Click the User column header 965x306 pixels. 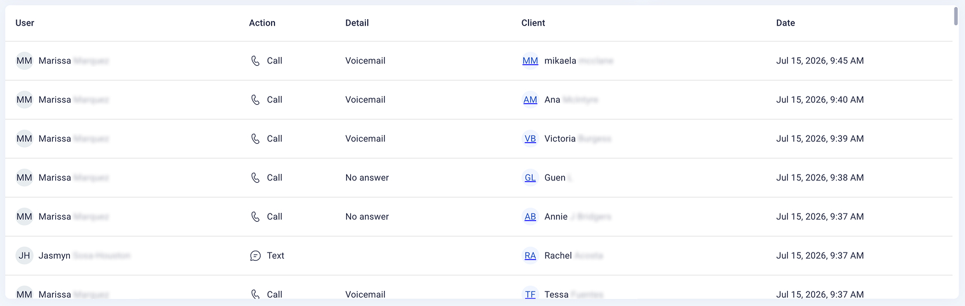pyautogui.click(x=25, y=23)
